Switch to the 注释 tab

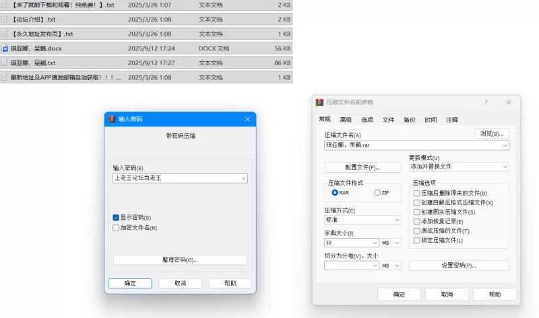(x=452, y=120)
